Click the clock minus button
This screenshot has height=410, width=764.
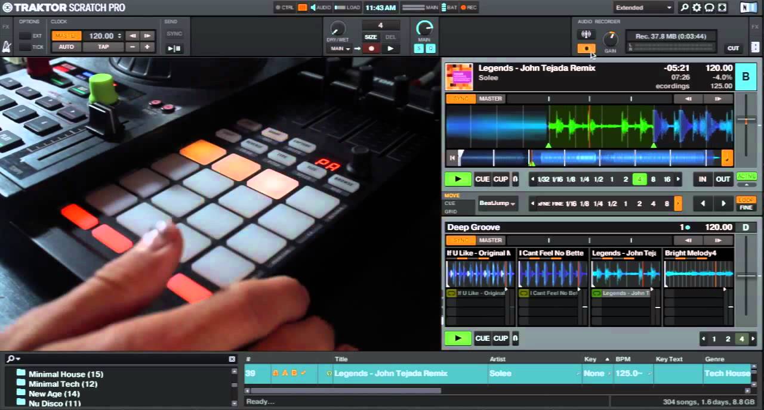pyautogui.click(x=133, y=47)
